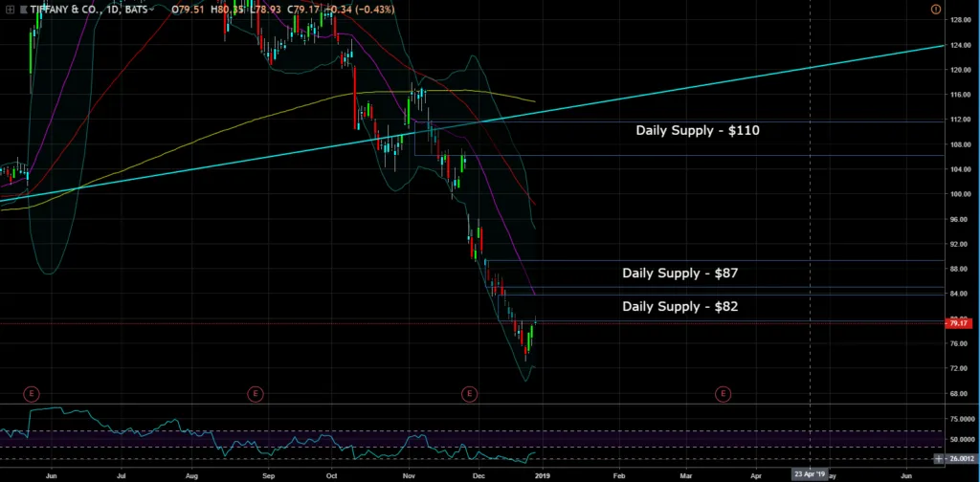
Task: Click the flag icon beside Tiffany & Co.
Action: coord(23,9)
